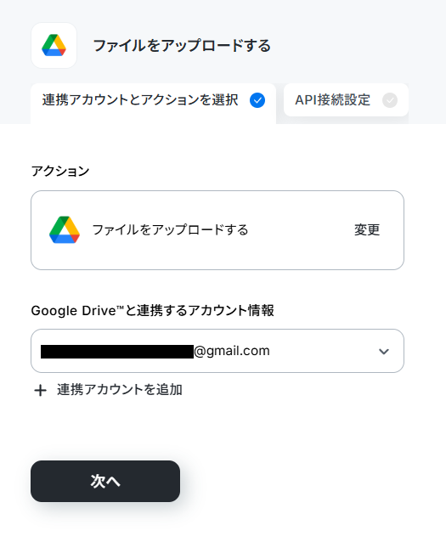Image resolution: width=446 pixels, height=559 pixels.
Task: Open the gmail.com account selector
Action: pyautogui.click(x=217, y=351)
